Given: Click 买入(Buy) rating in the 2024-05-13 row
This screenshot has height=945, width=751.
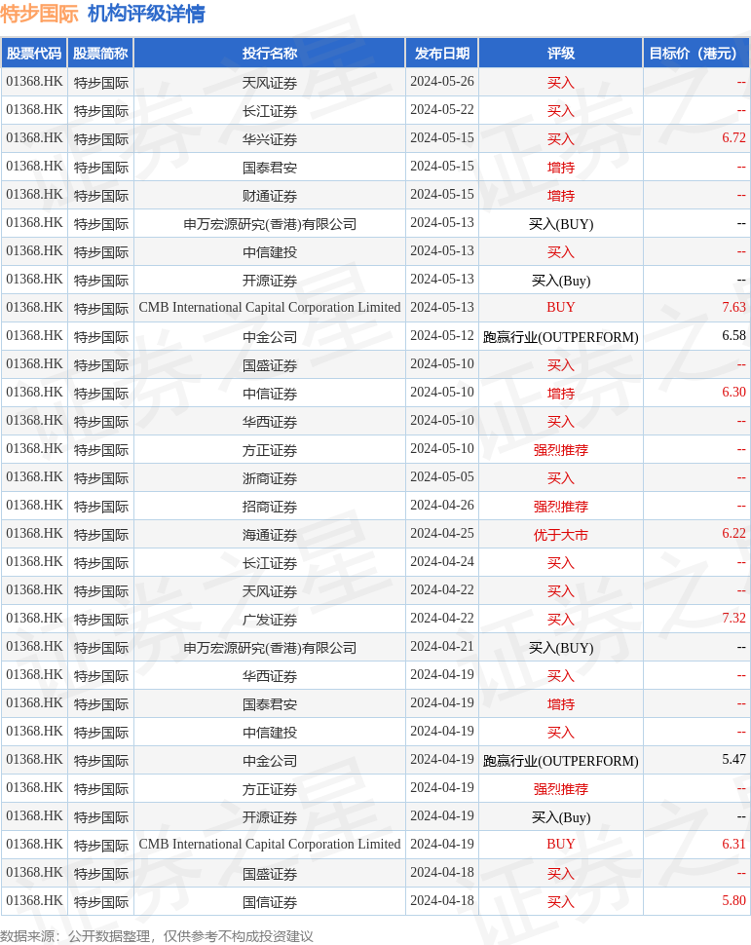Looking at the screenshot, I should click(x=560, y=281).
